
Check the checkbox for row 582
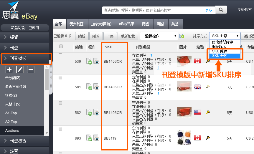[60, 103]
